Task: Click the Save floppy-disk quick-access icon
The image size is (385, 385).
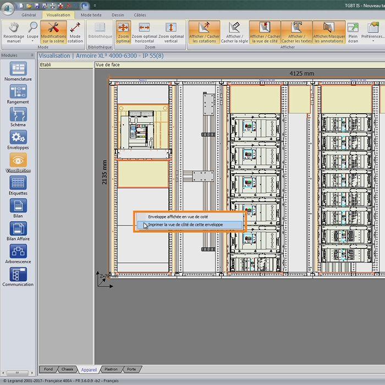Action: tap(37, 5)
